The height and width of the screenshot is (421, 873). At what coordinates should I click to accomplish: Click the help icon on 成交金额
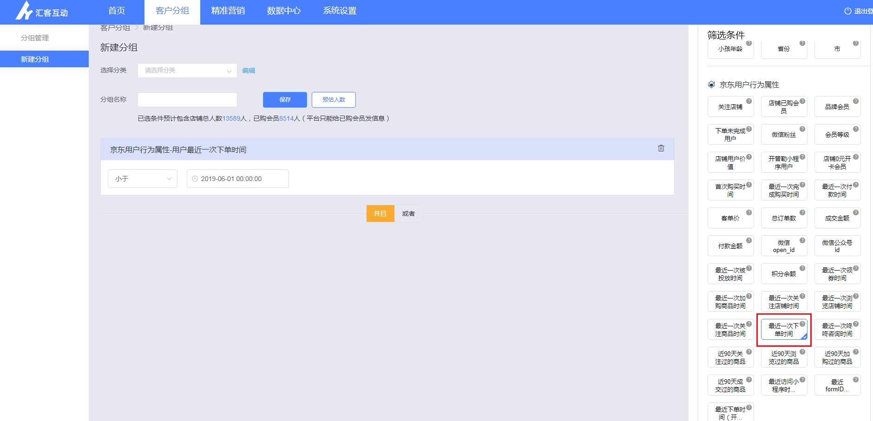(x=856, y=213)
